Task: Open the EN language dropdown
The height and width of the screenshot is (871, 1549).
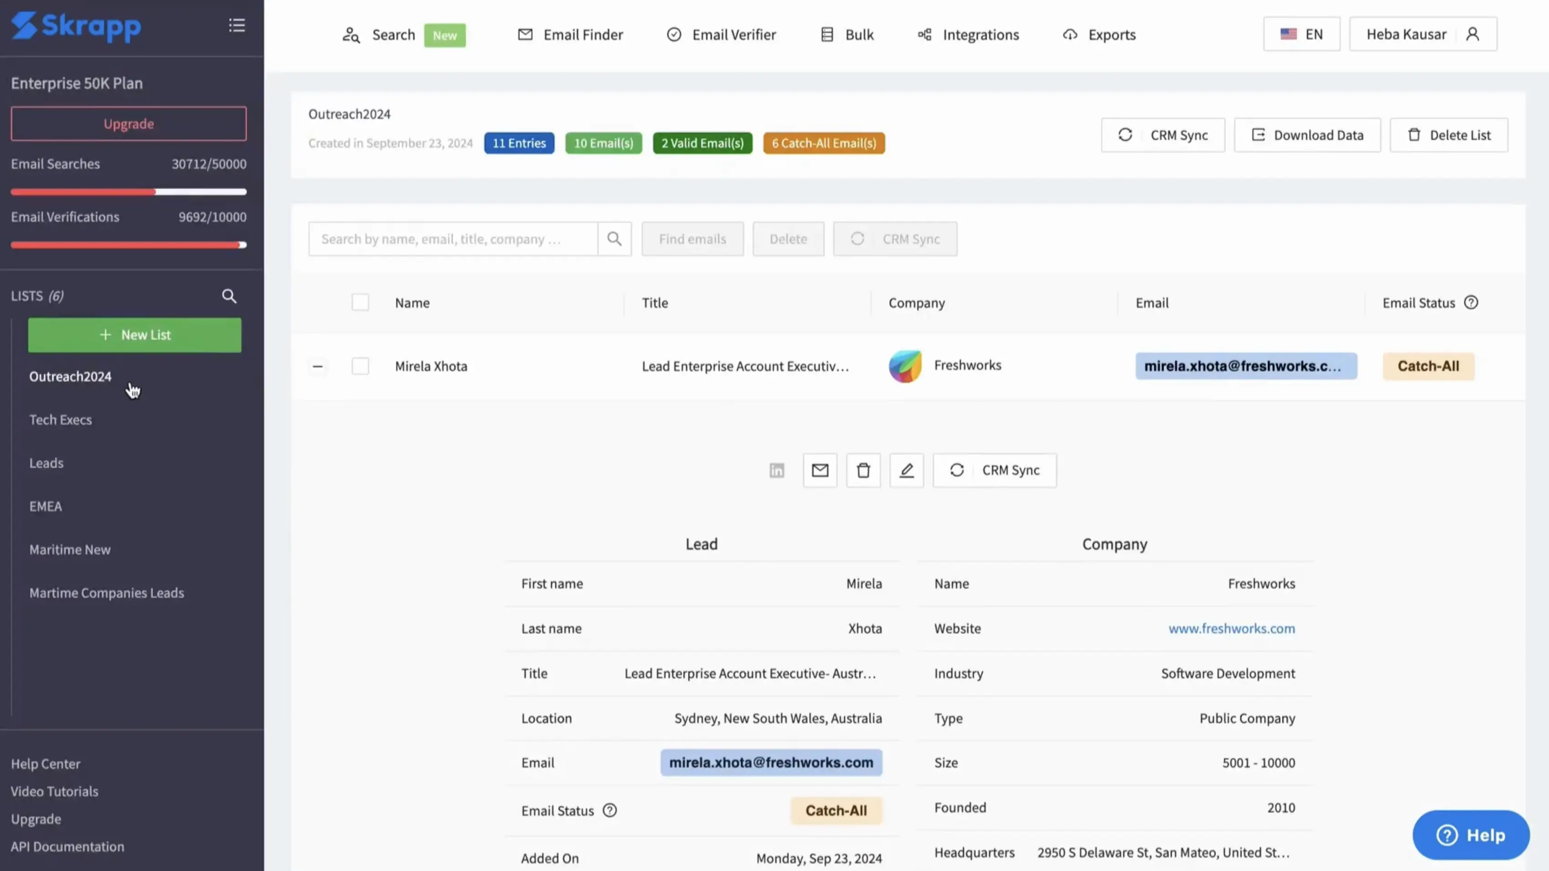Action: click(1302, 34)
